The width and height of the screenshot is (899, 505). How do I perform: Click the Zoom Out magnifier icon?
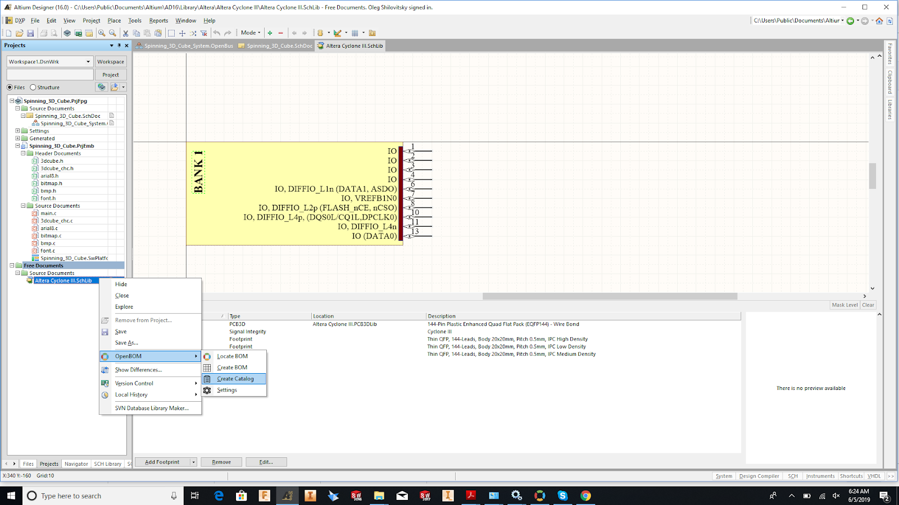point(112,33)
